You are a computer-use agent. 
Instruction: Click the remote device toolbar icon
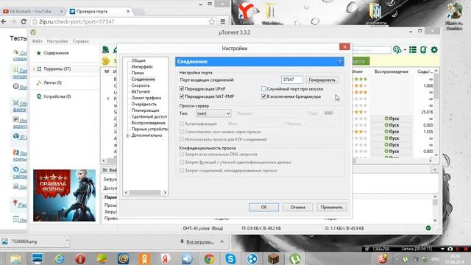(x=423, y=50)
